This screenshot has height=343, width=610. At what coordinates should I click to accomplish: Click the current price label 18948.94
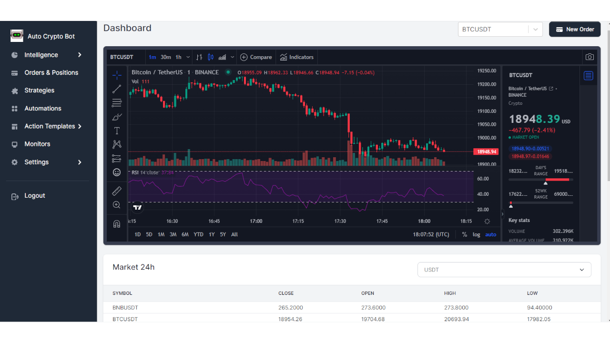[x=486, y=152]
